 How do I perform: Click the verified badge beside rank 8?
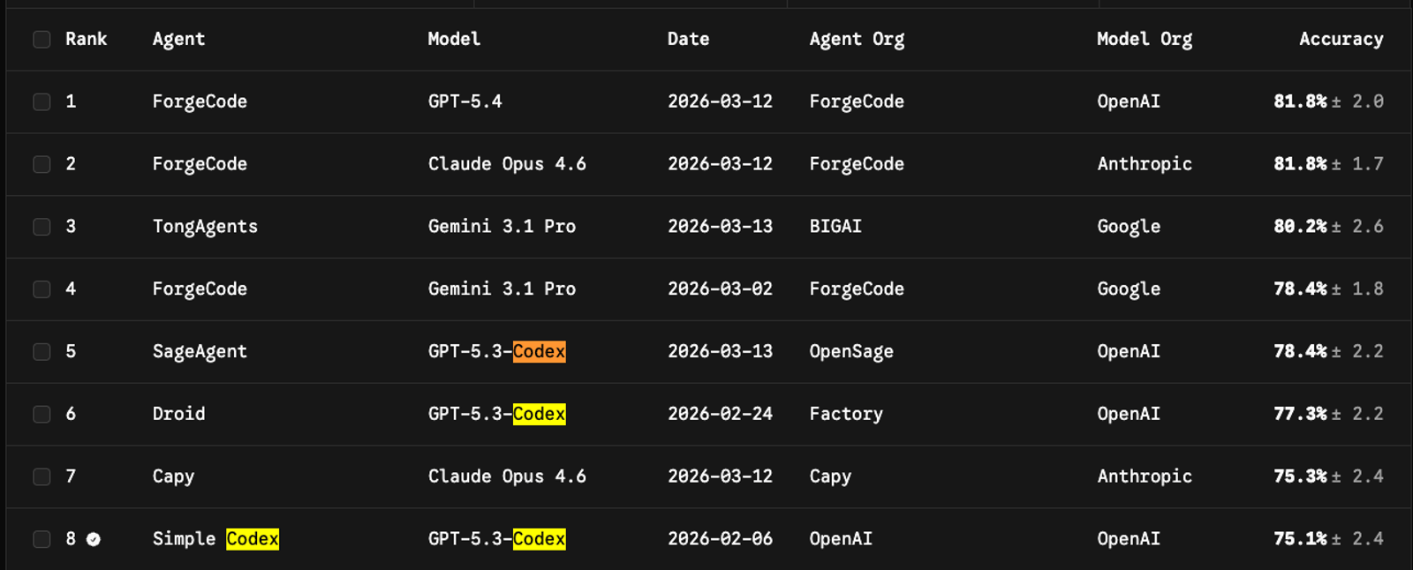pyautogui.click(x=94, y=539)
